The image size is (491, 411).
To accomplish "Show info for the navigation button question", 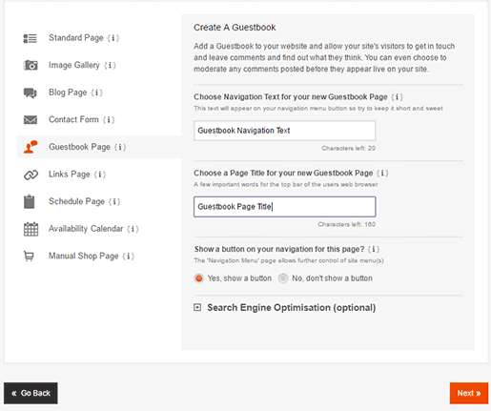I will pos(374,249).
